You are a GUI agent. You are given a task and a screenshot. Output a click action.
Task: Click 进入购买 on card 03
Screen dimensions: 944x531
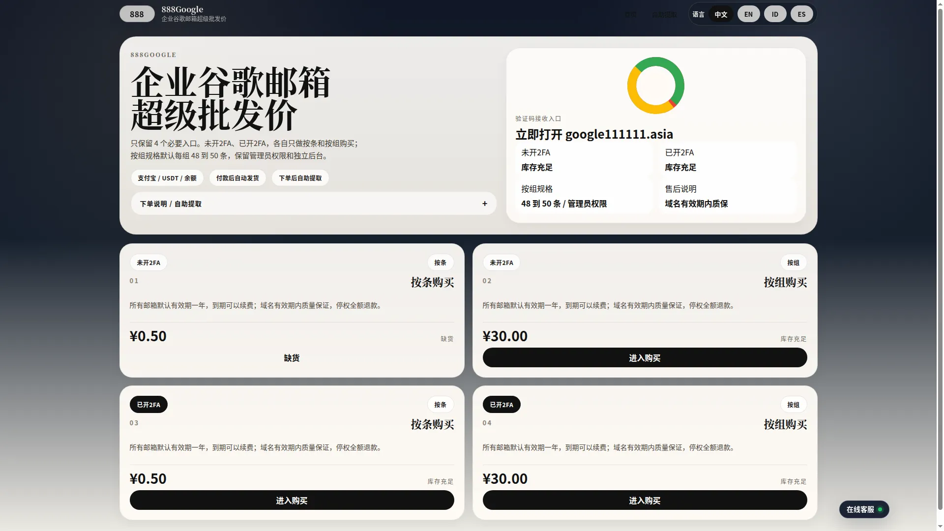(x=292, y=501)
